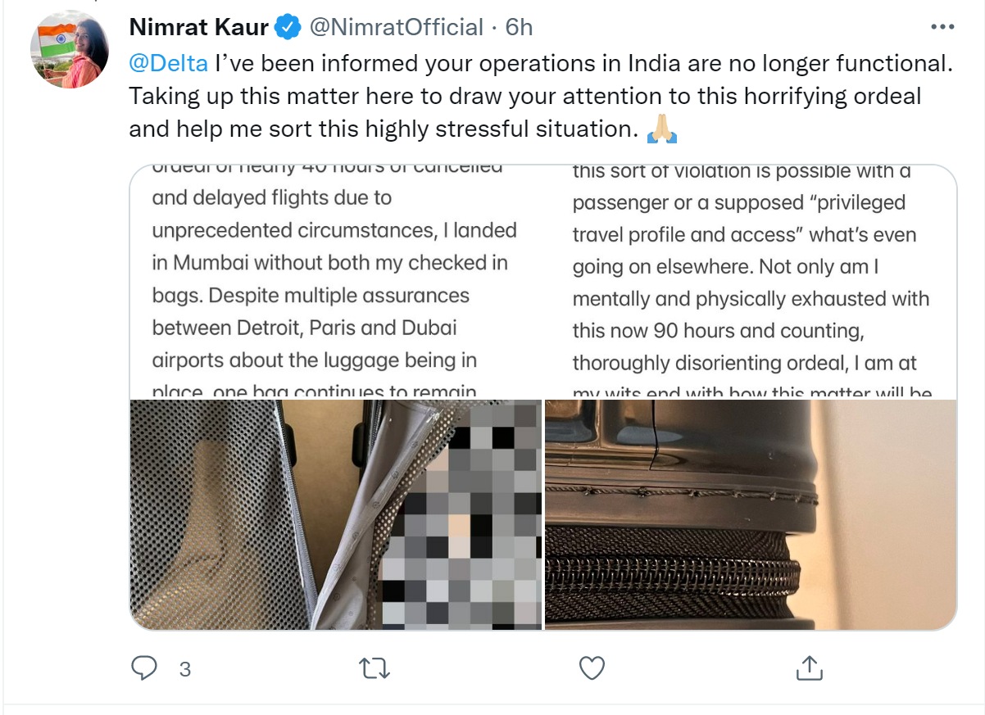
Task: Open the right text screenshot about 90 hours
Action: click(751, 282)
